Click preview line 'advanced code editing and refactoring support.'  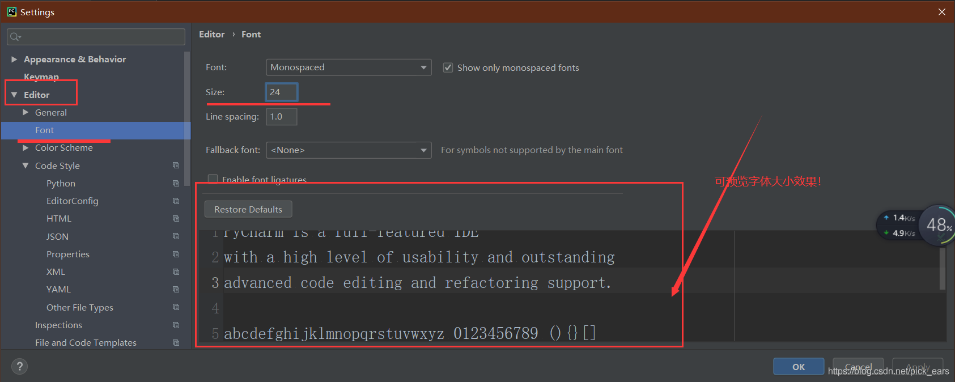(x=418, y=282)
